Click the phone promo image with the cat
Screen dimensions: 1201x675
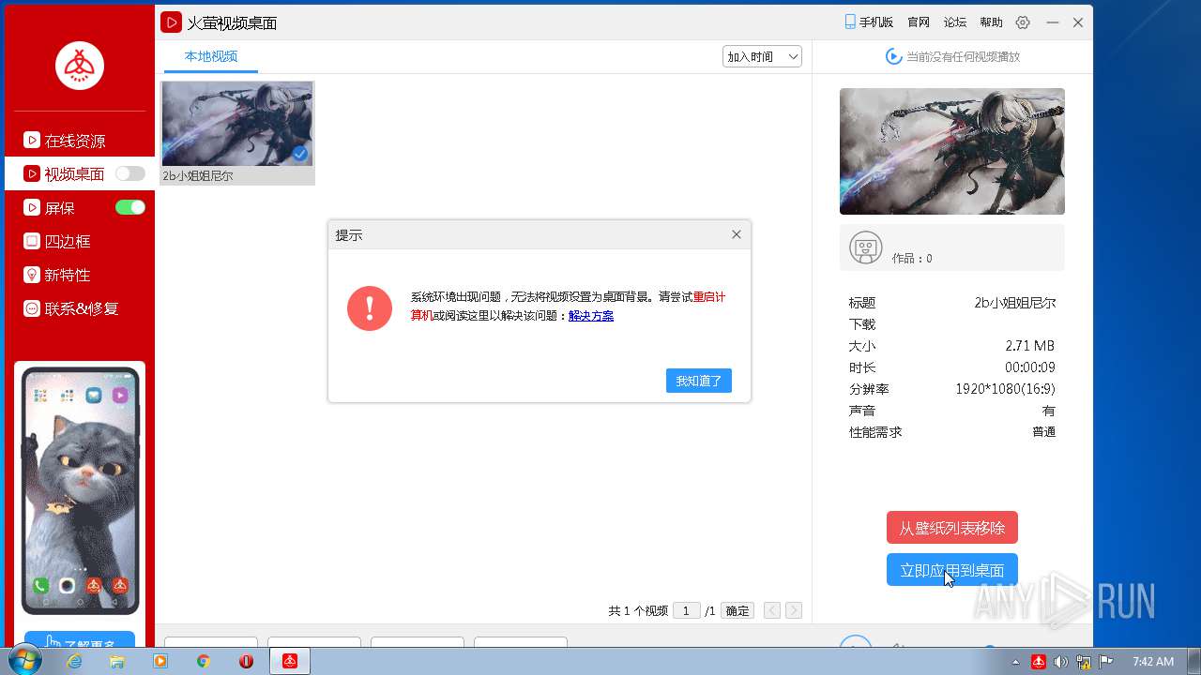click(x=80, y=489)
